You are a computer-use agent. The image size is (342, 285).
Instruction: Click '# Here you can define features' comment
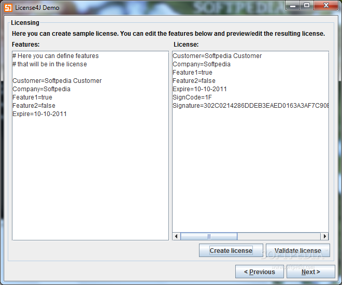coord(55,56)
